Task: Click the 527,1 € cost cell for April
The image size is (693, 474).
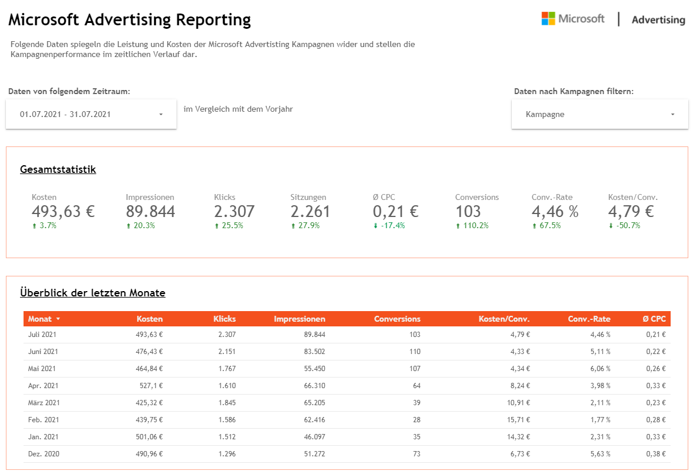Action: [x=151, y=386]
